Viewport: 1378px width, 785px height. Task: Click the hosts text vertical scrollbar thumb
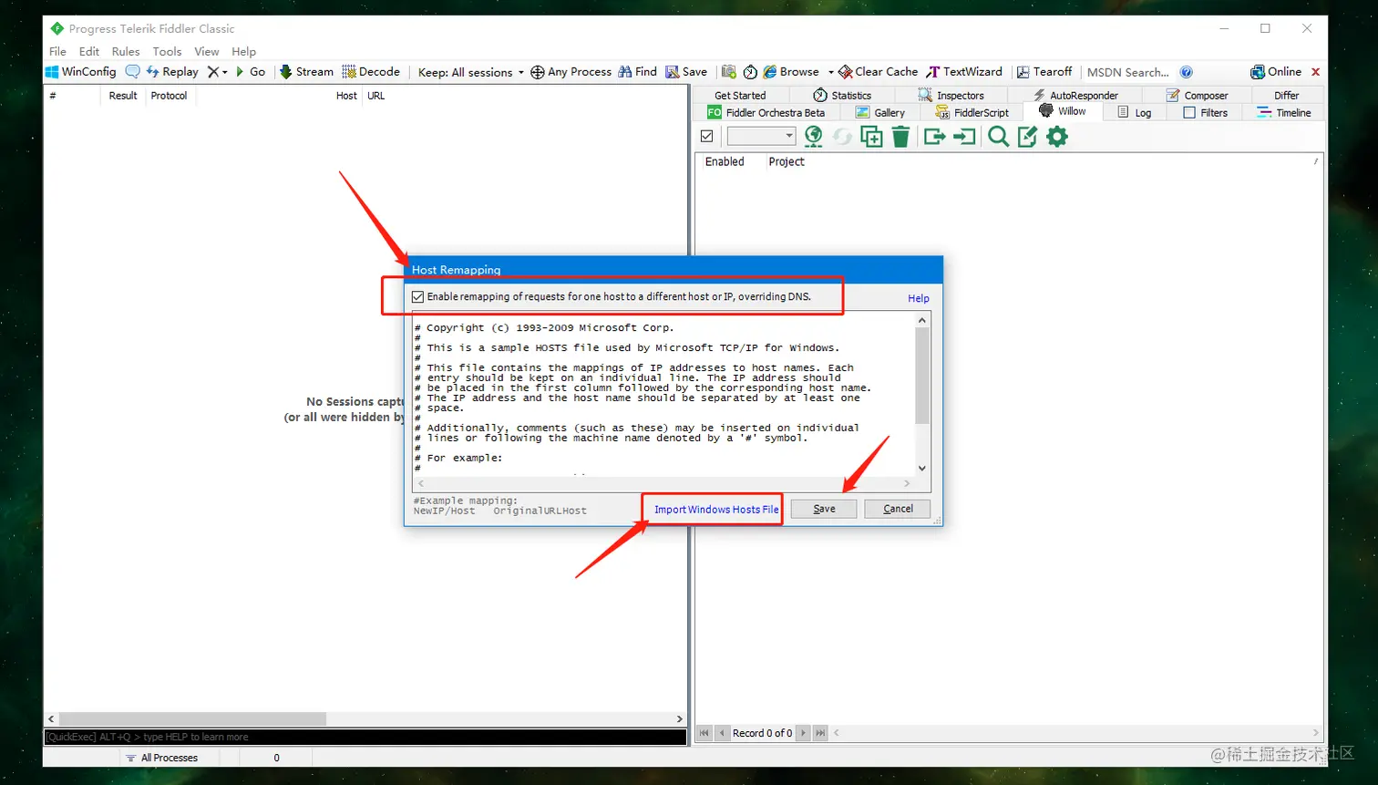[x=922, y=376]
